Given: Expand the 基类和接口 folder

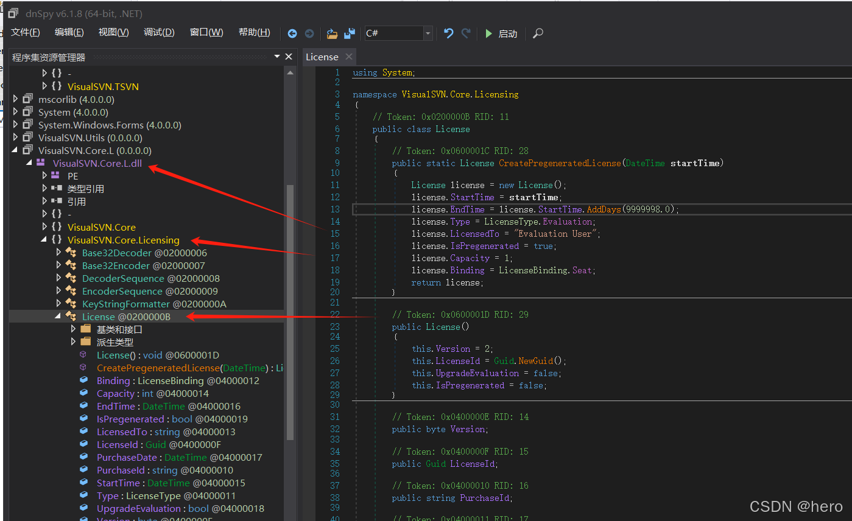Looking at the screenshot, I should click(x=74, y=329).
